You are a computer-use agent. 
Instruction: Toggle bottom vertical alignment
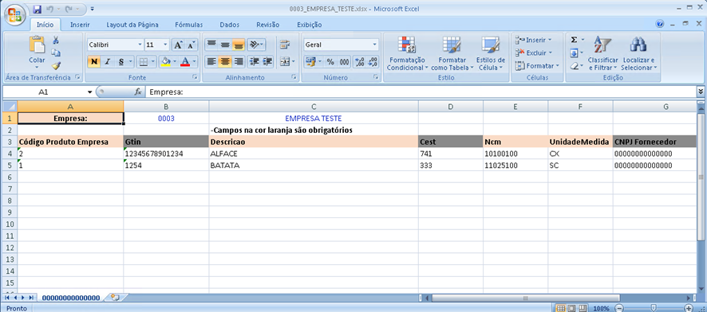tap(239, 45)
